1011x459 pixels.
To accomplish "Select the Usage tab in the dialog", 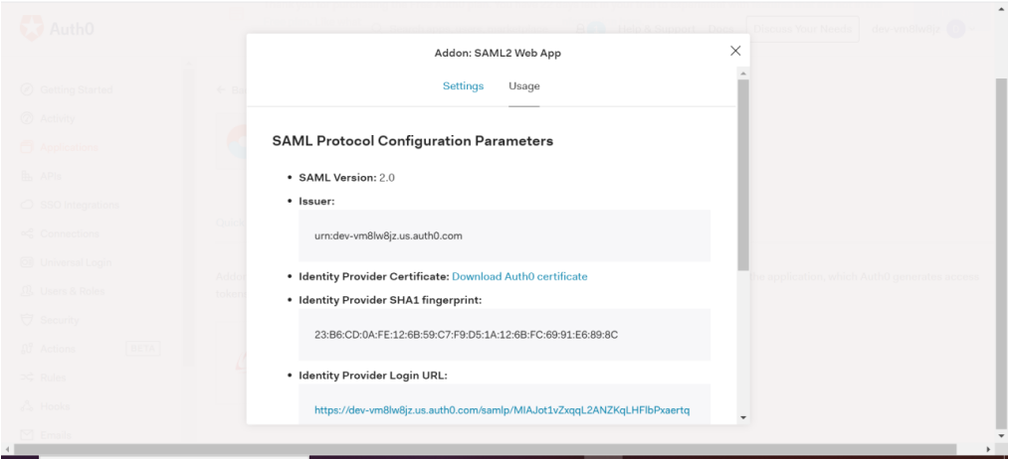I will tap(524, 85).
